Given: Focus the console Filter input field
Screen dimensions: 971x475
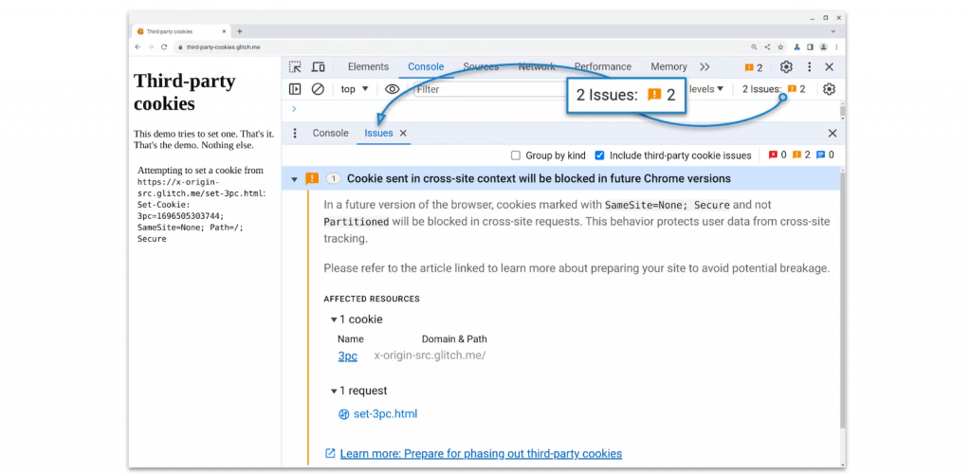Looking at the screenshot, I should pyautogui.click(x=490, y=89).
